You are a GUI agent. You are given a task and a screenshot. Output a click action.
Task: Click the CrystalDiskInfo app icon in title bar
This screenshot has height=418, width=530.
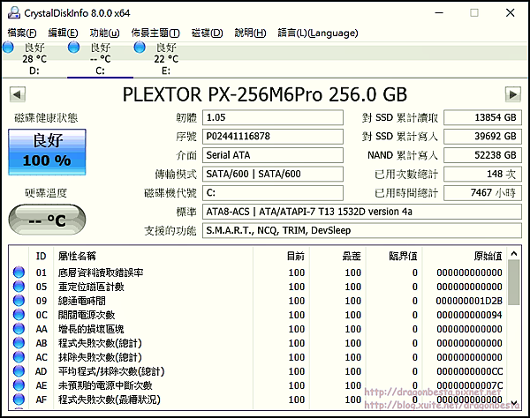[x=14, y=13]
